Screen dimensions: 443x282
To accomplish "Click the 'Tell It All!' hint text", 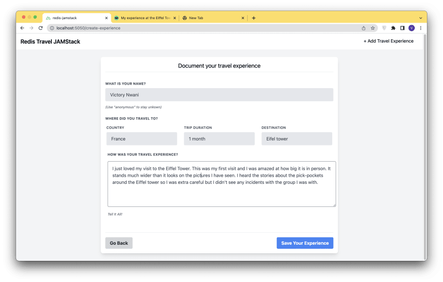I will click(115, 214).
